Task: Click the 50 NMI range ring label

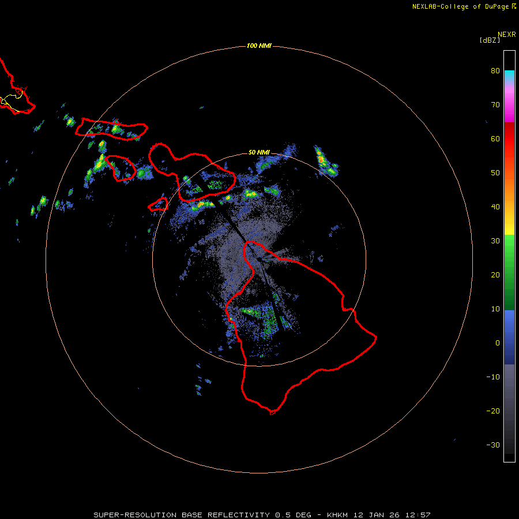Action: [259, 152]
